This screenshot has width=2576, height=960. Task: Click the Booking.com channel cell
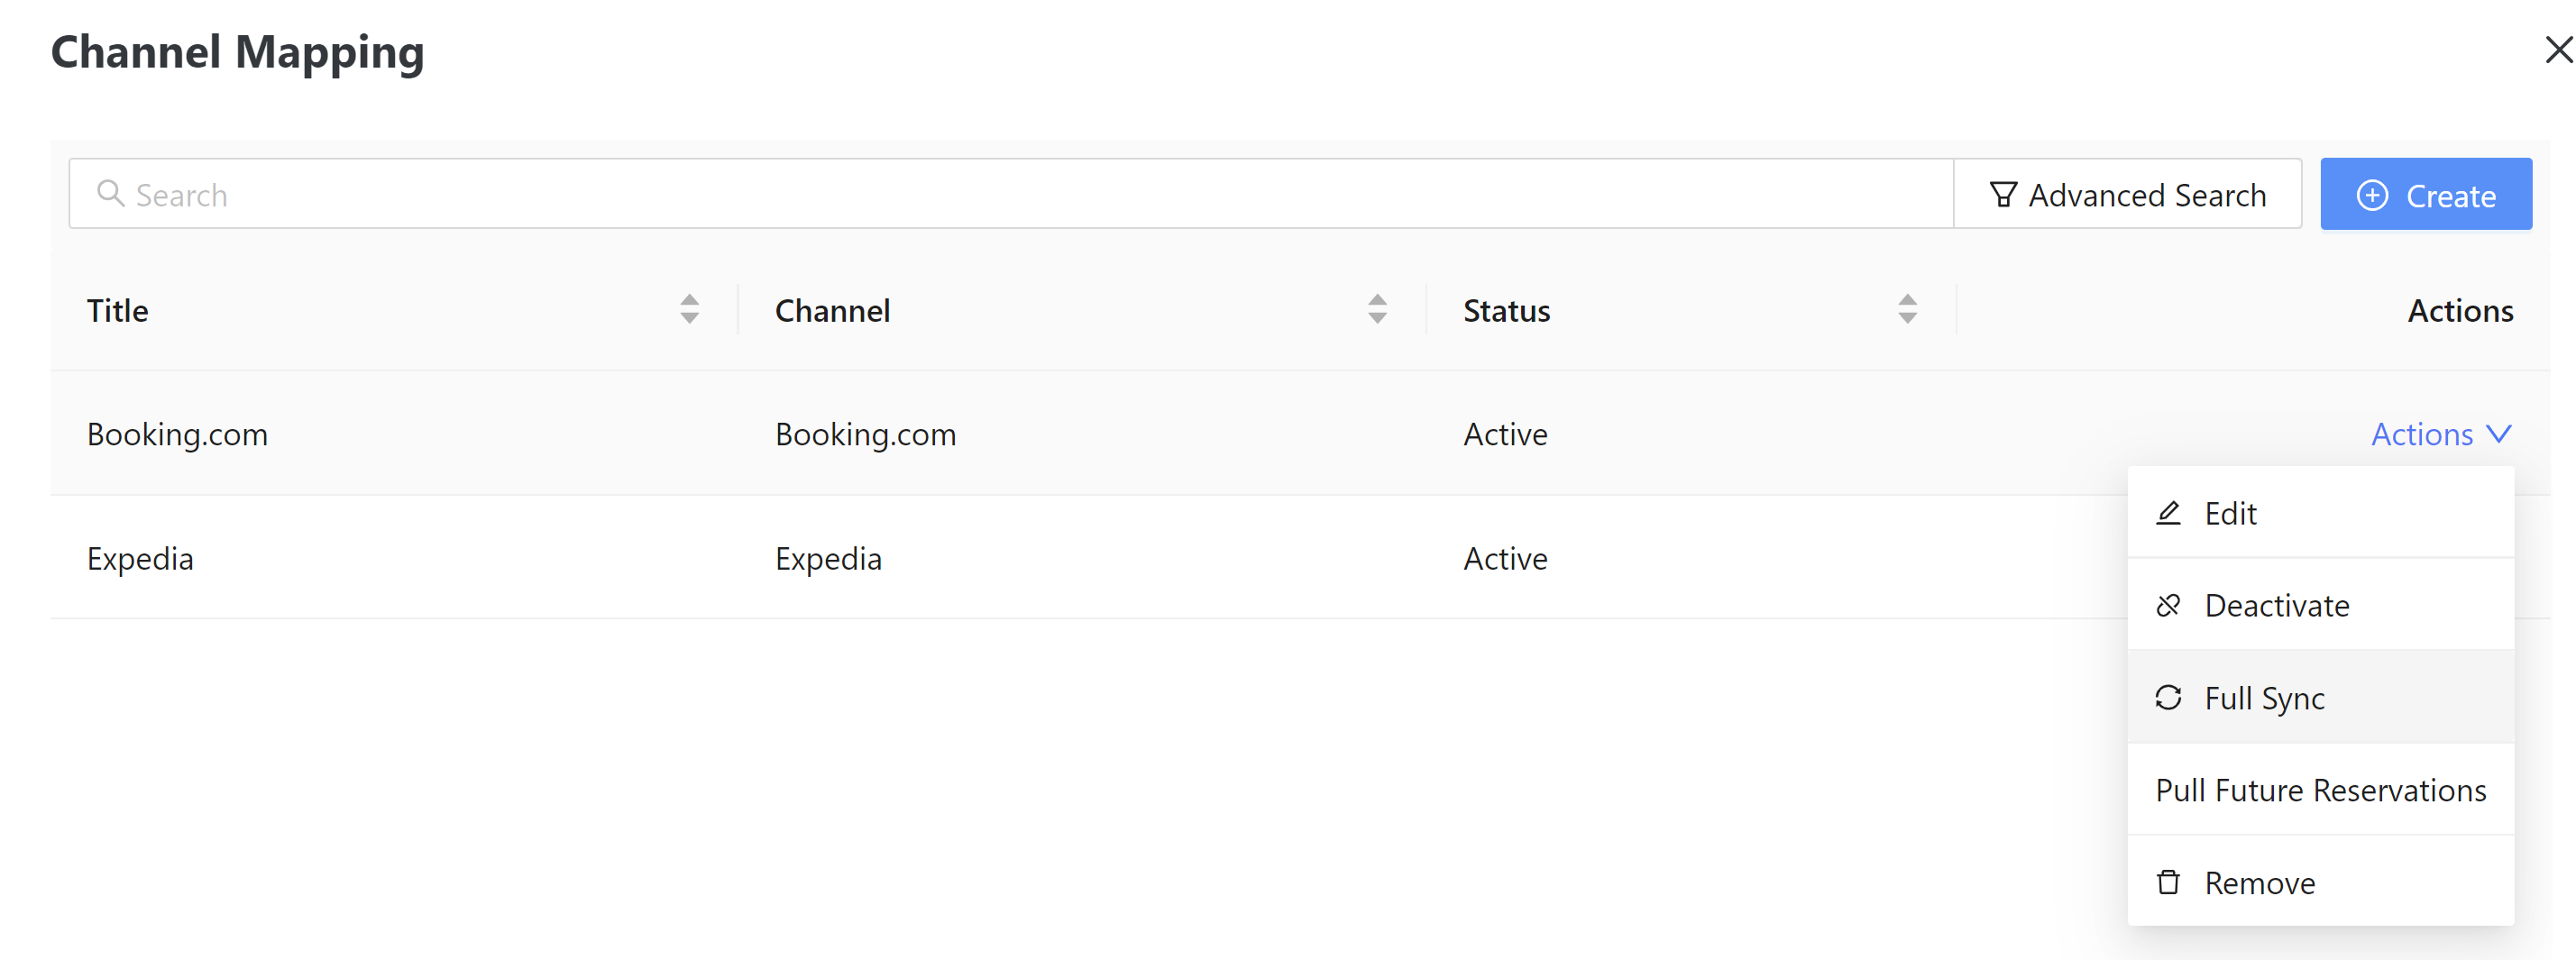point(865,434)
